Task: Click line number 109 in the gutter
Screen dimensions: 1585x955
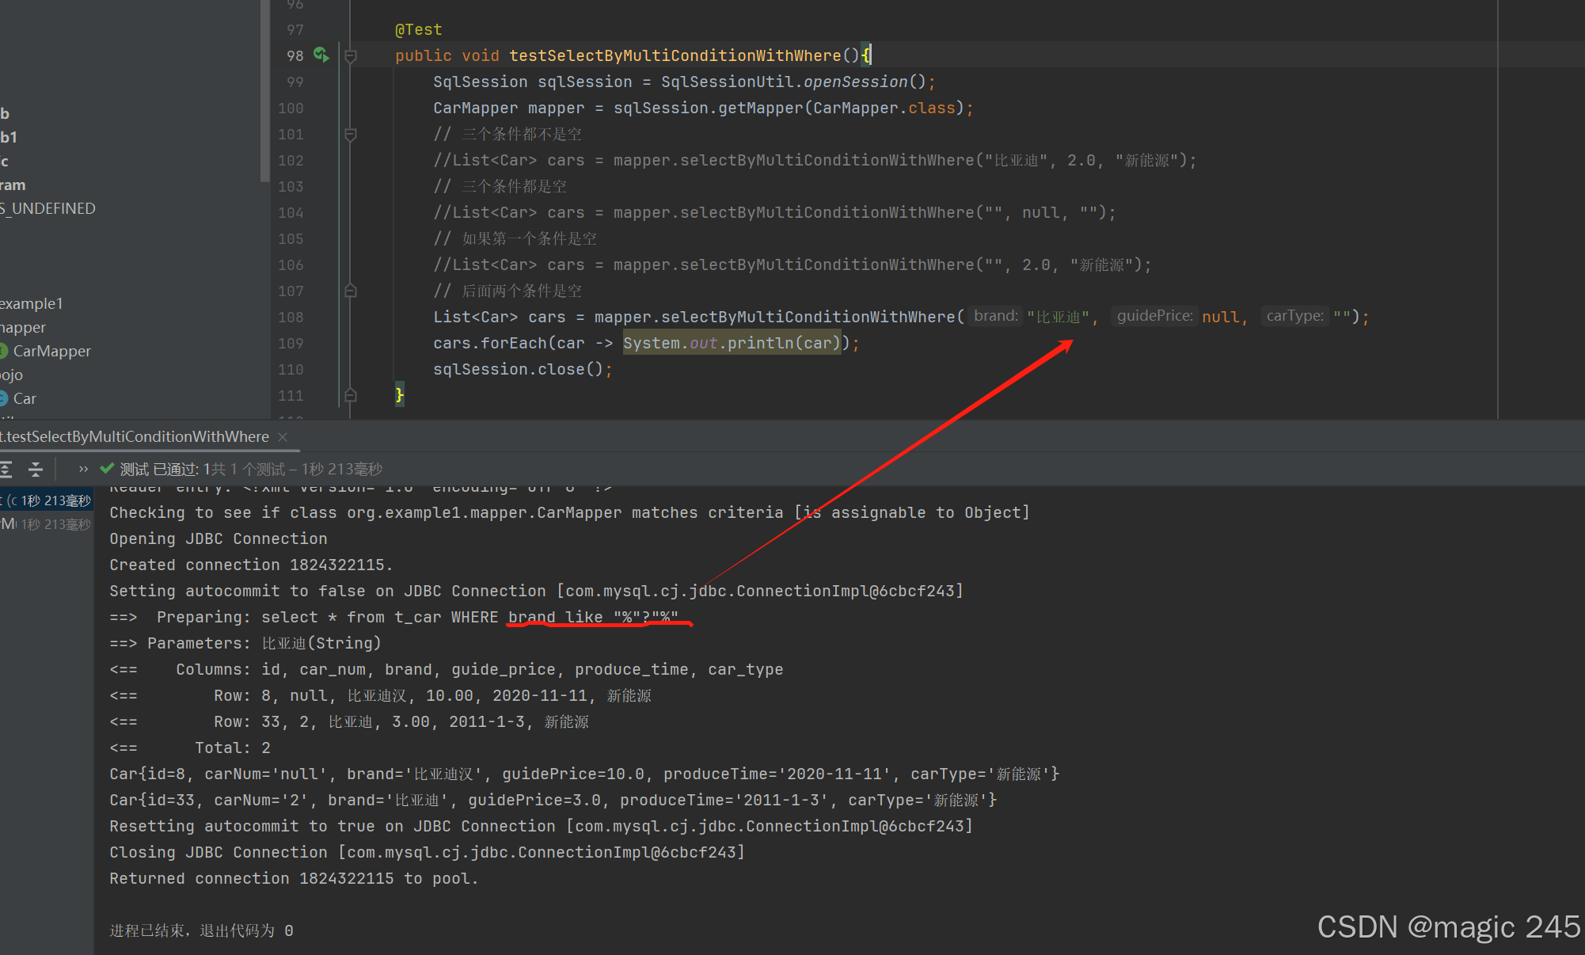Action: pyautogui.click(x=291, y=343)
